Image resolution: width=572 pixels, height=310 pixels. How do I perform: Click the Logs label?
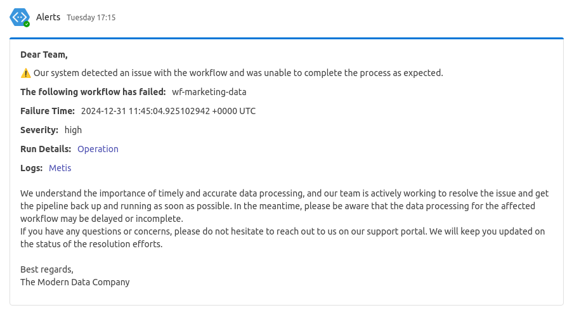click(31, 168)
